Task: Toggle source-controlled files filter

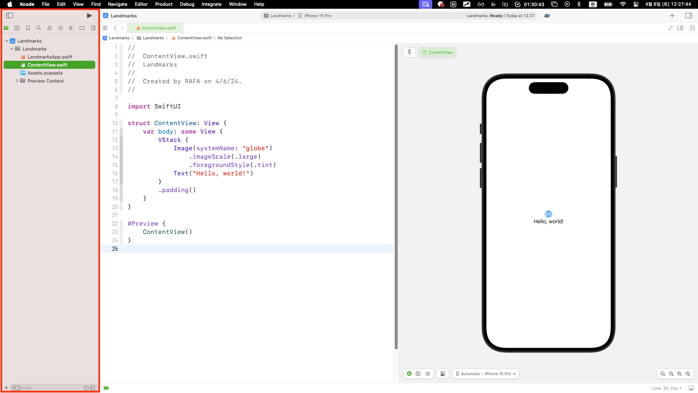Action: click(93, 388)
